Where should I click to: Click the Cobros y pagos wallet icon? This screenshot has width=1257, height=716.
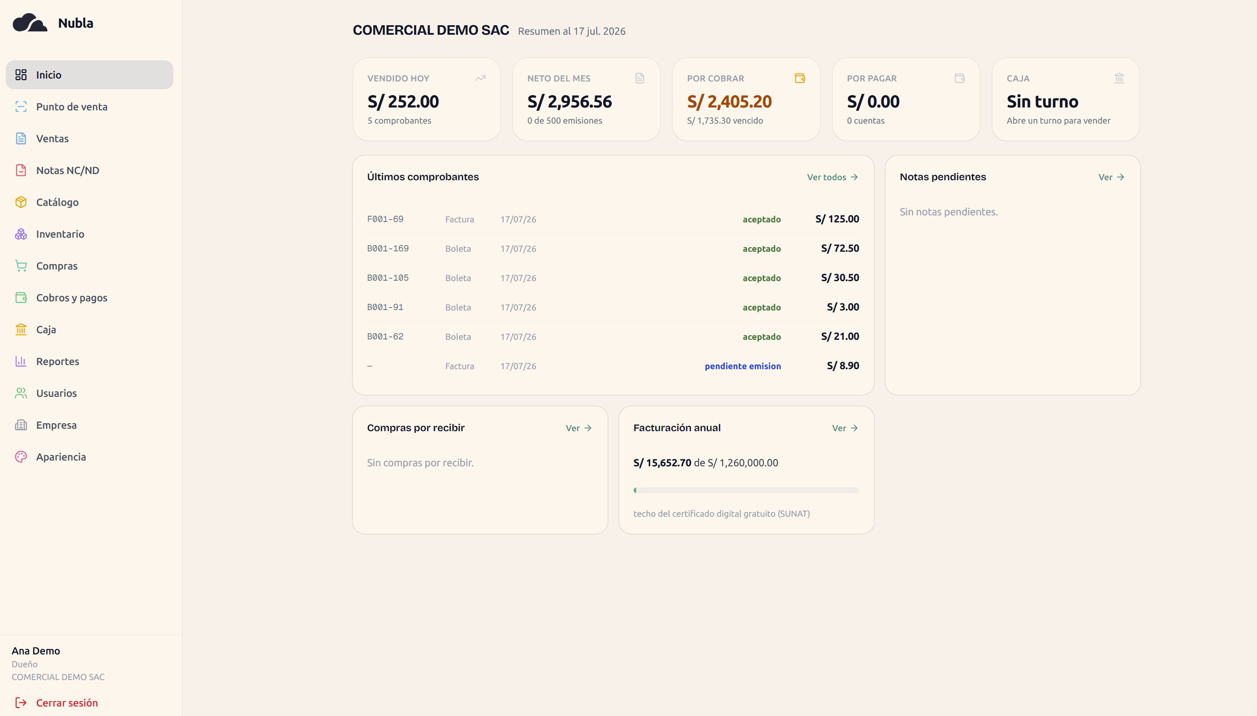(x=21, y=298)
